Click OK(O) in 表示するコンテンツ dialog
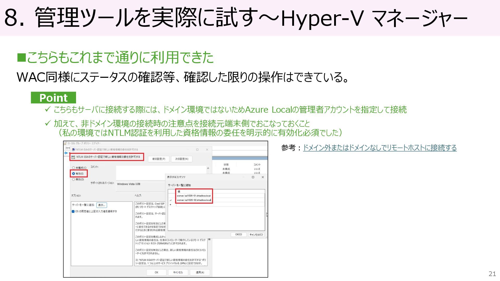 238,234
